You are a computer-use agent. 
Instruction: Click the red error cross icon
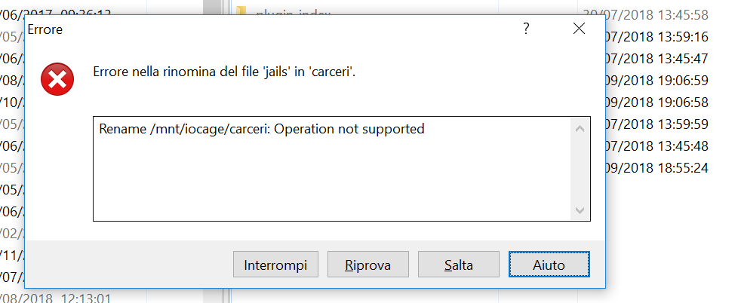pyautogui.click(x=57, y=79)
